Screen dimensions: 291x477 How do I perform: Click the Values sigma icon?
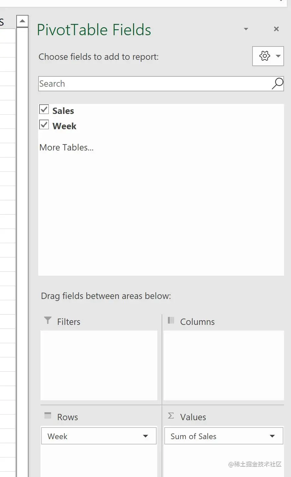[x=171, y=416]
